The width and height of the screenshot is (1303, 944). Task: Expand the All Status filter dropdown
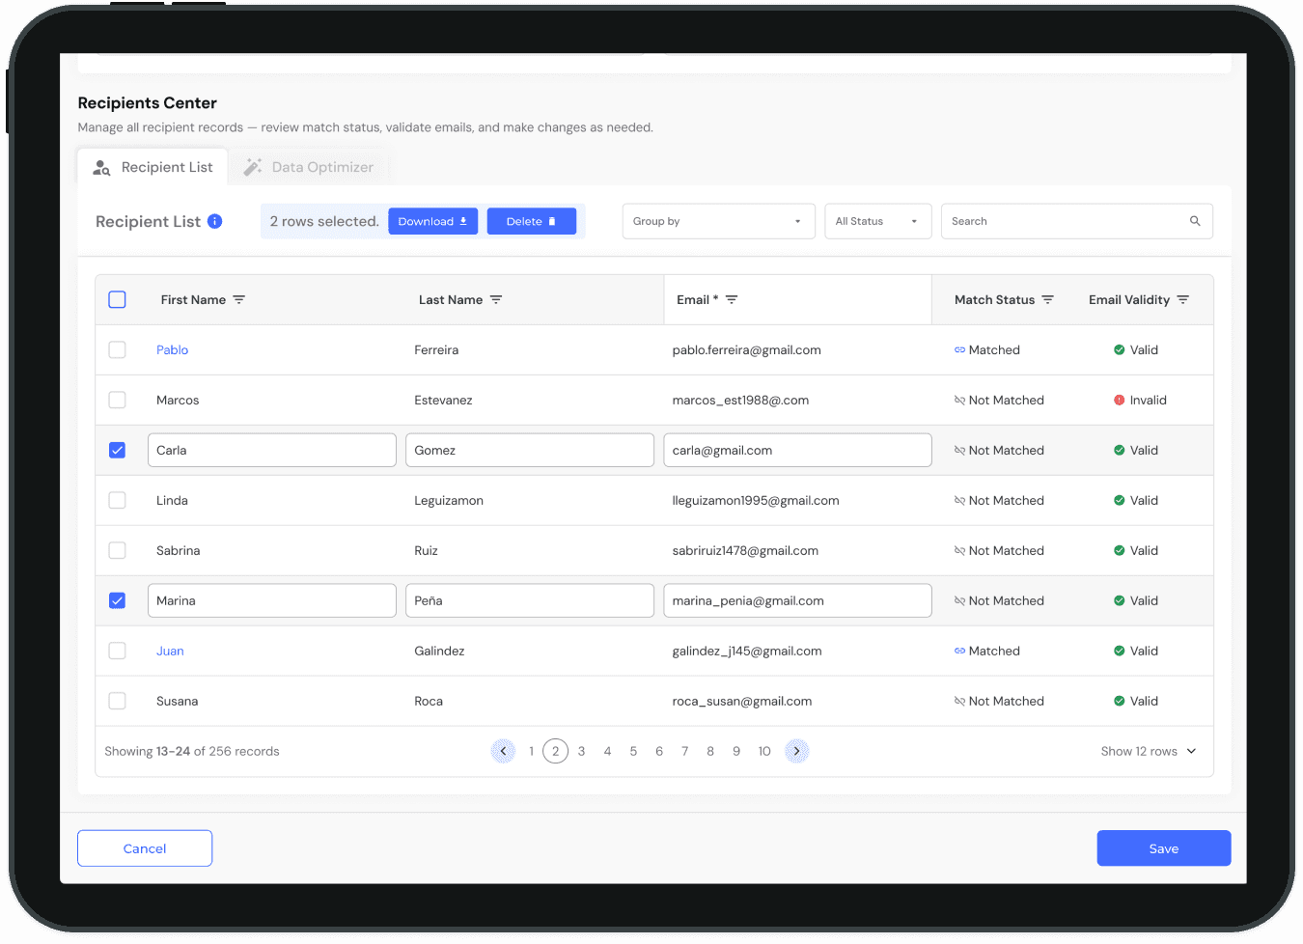point(877,221)
